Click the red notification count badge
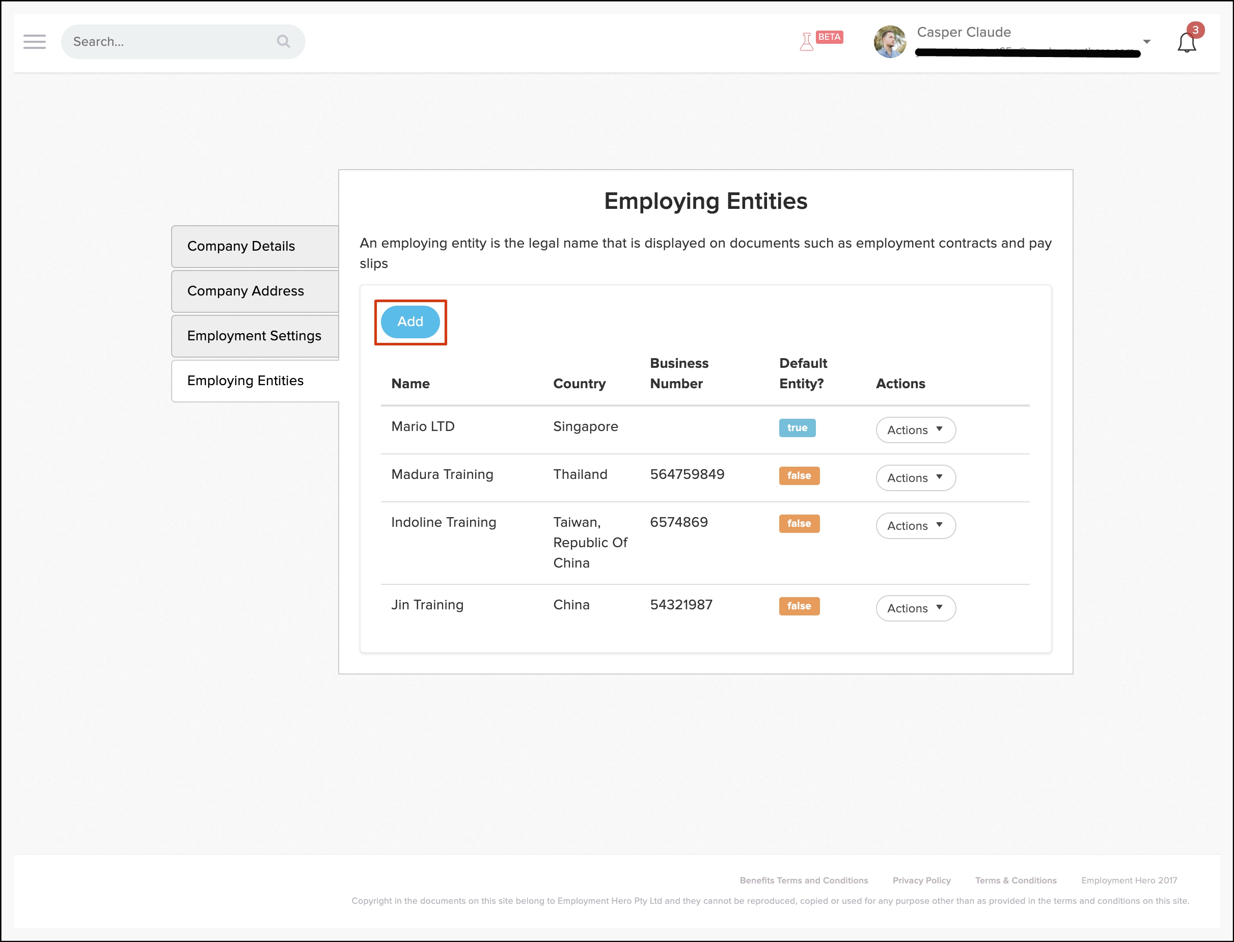The width and height of the screenshot is (1234, 942). point(1195,30)
